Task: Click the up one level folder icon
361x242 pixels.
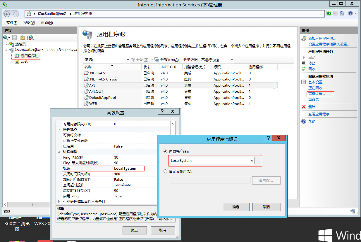Action: point(22,38)
